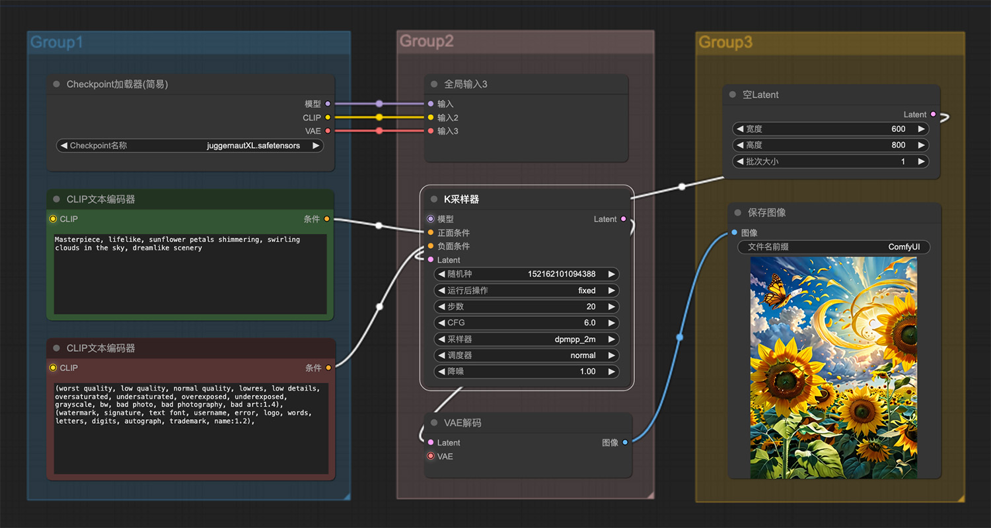Select next checkpoint with right arrow of Checkpoint名称

pyautogui.click(x=316, y=146)
